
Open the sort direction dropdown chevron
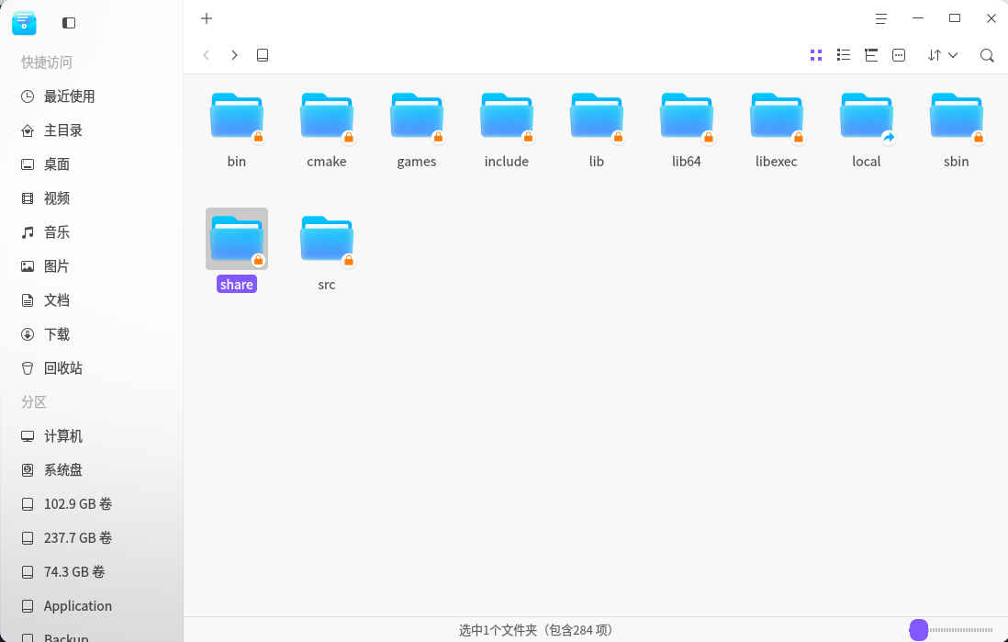(952, 55)
